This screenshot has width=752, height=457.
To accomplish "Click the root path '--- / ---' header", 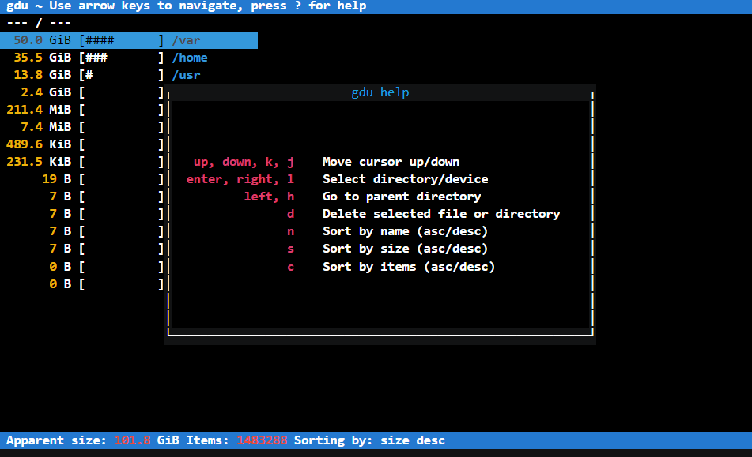I will point(39,23).
